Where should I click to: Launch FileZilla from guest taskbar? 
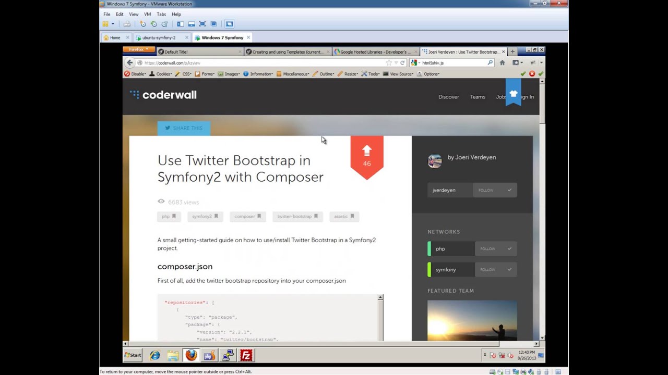pyautogui.click(x=246, y=355)
